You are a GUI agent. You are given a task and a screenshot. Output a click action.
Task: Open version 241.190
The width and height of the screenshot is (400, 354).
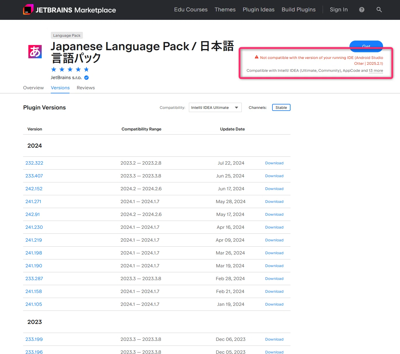[34, 266]
